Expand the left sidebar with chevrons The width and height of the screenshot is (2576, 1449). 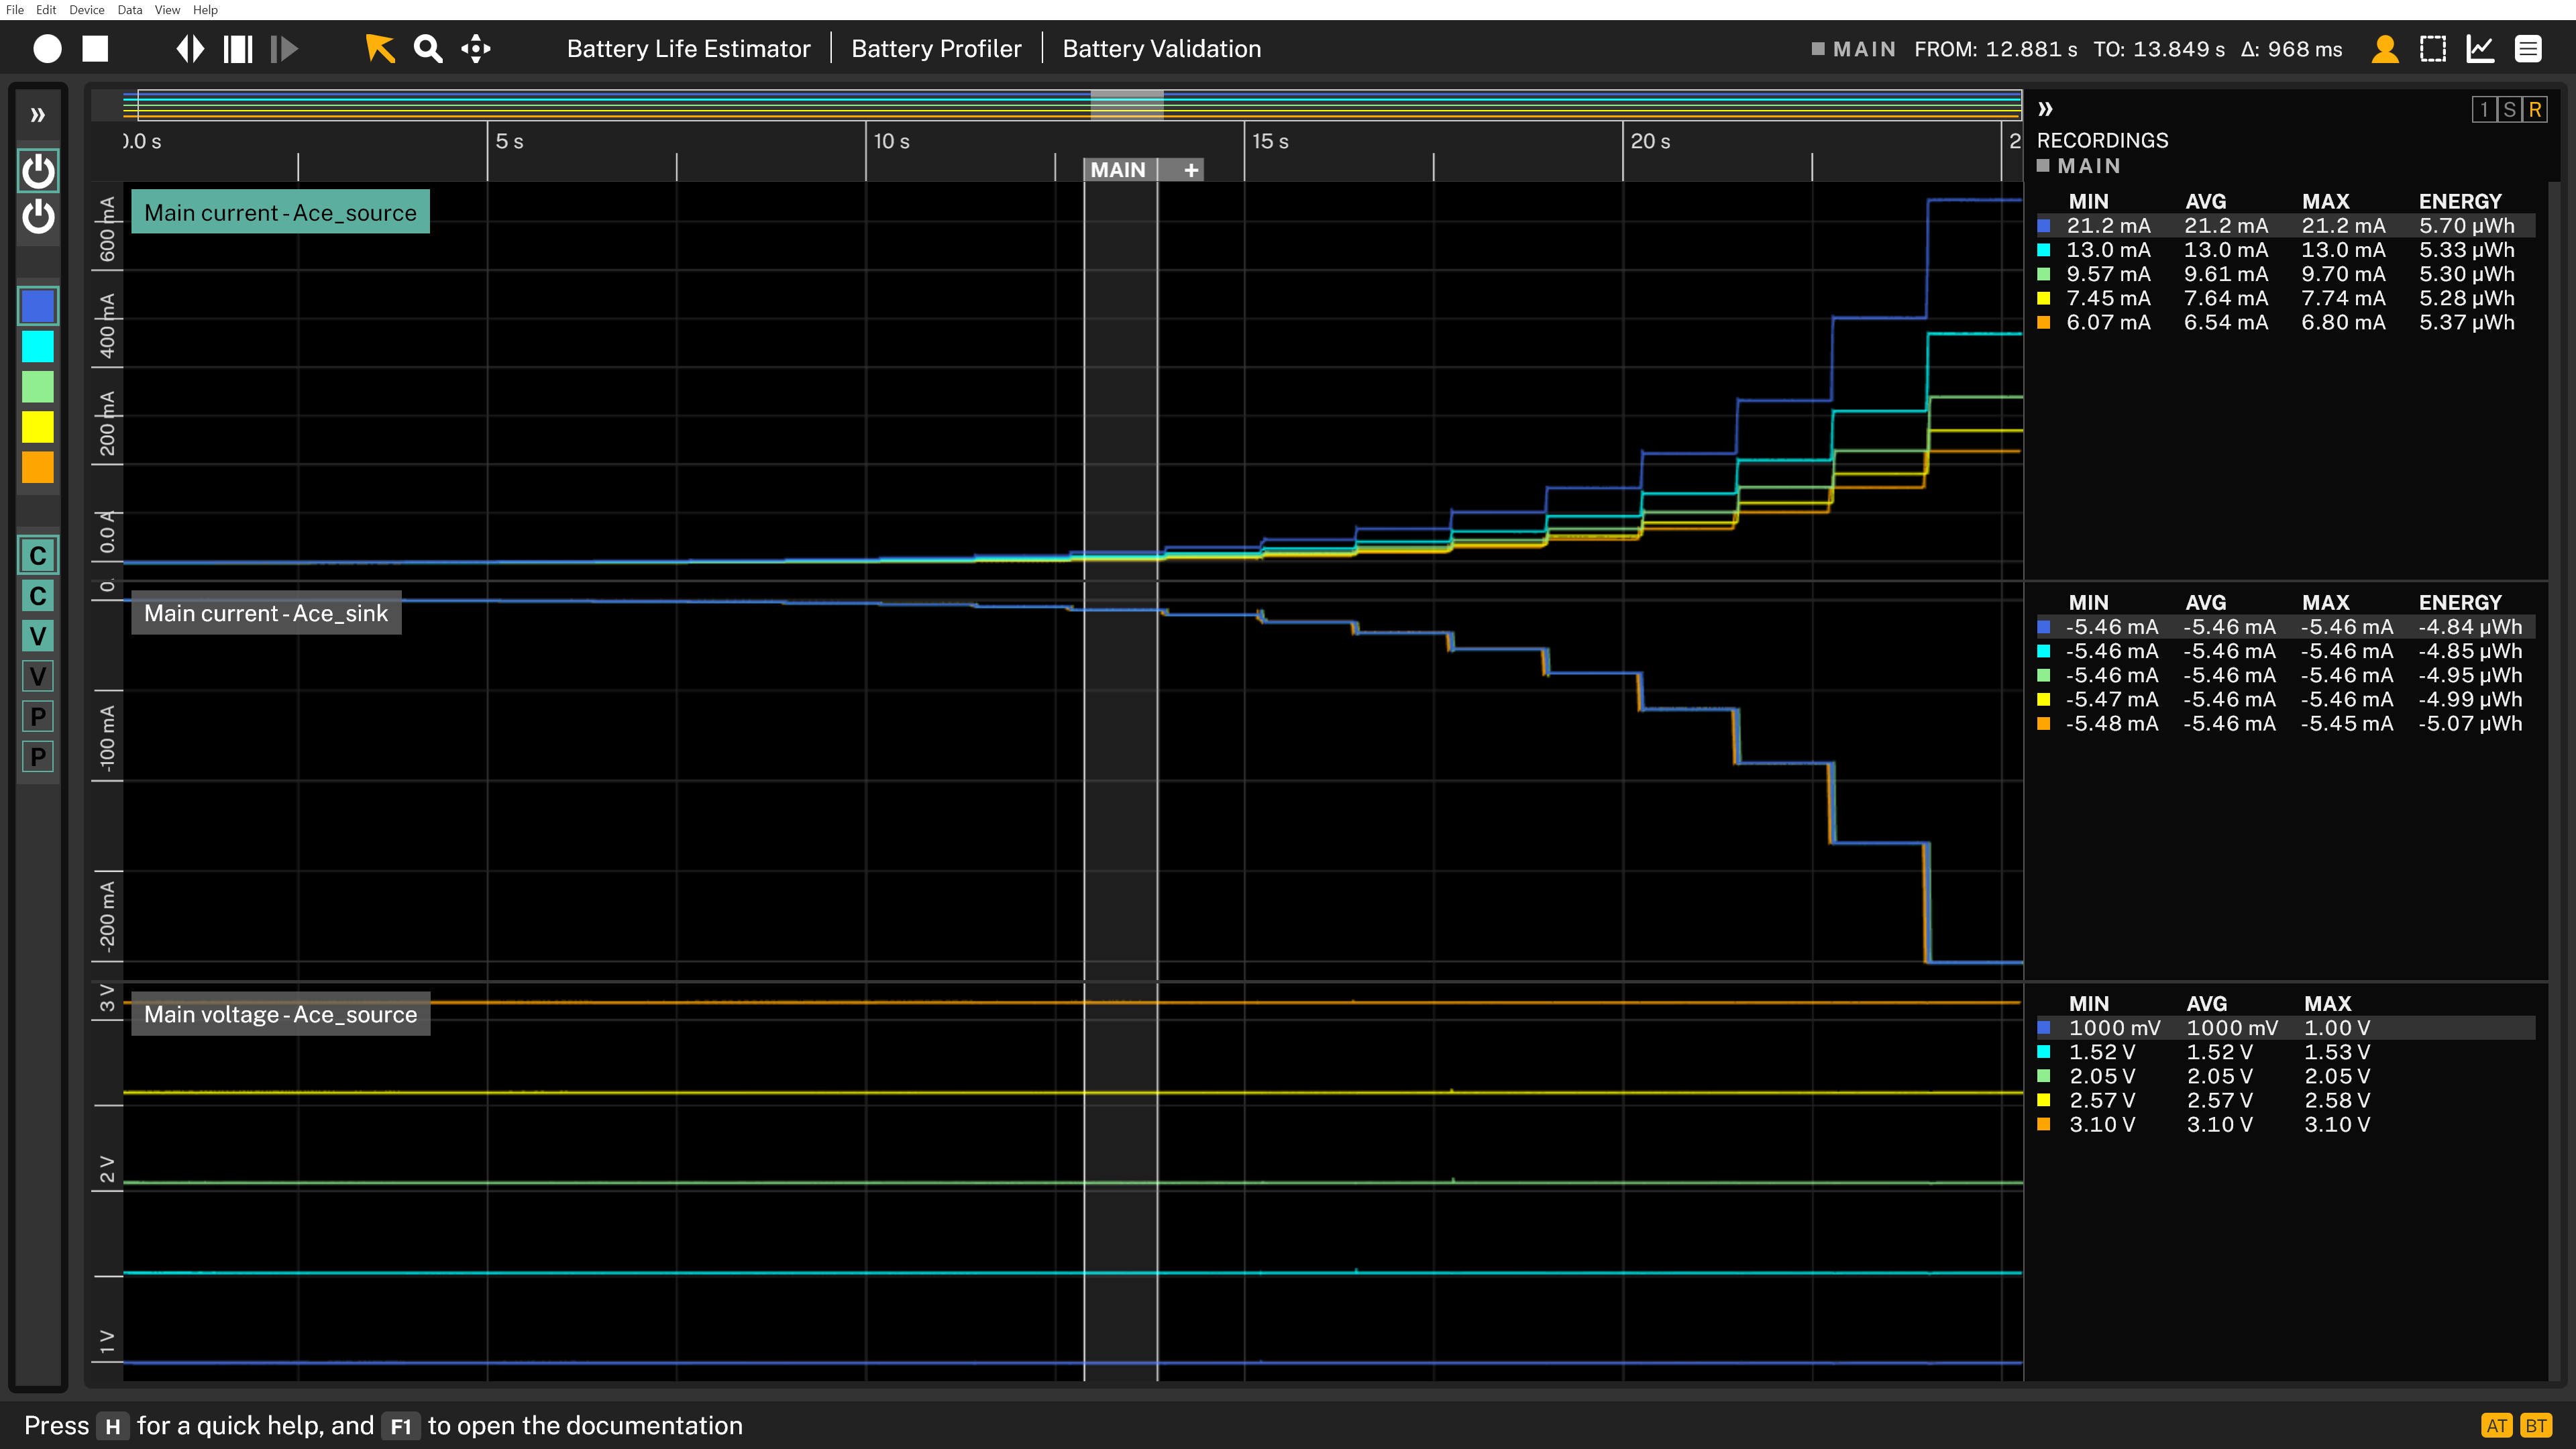38,115
